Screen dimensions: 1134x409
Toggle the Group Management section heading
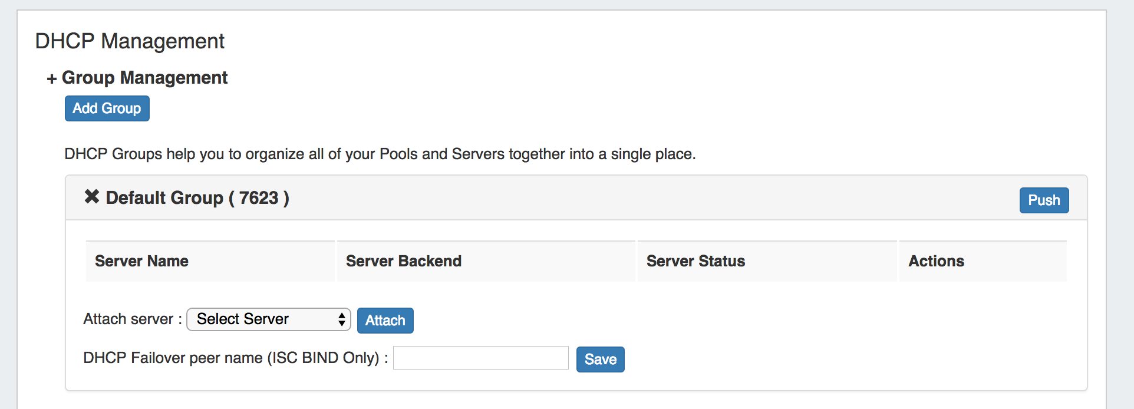pyautogui.click(x=144, y=78)
